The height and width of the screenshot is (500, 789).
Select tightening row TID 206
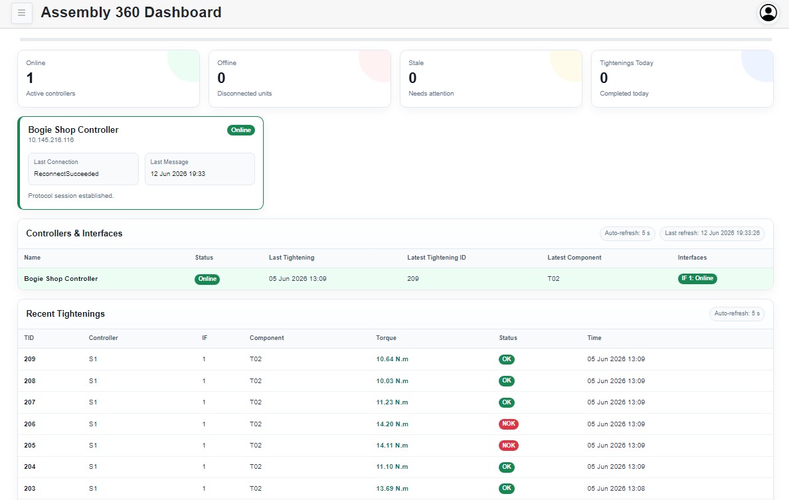coord(396,424)
